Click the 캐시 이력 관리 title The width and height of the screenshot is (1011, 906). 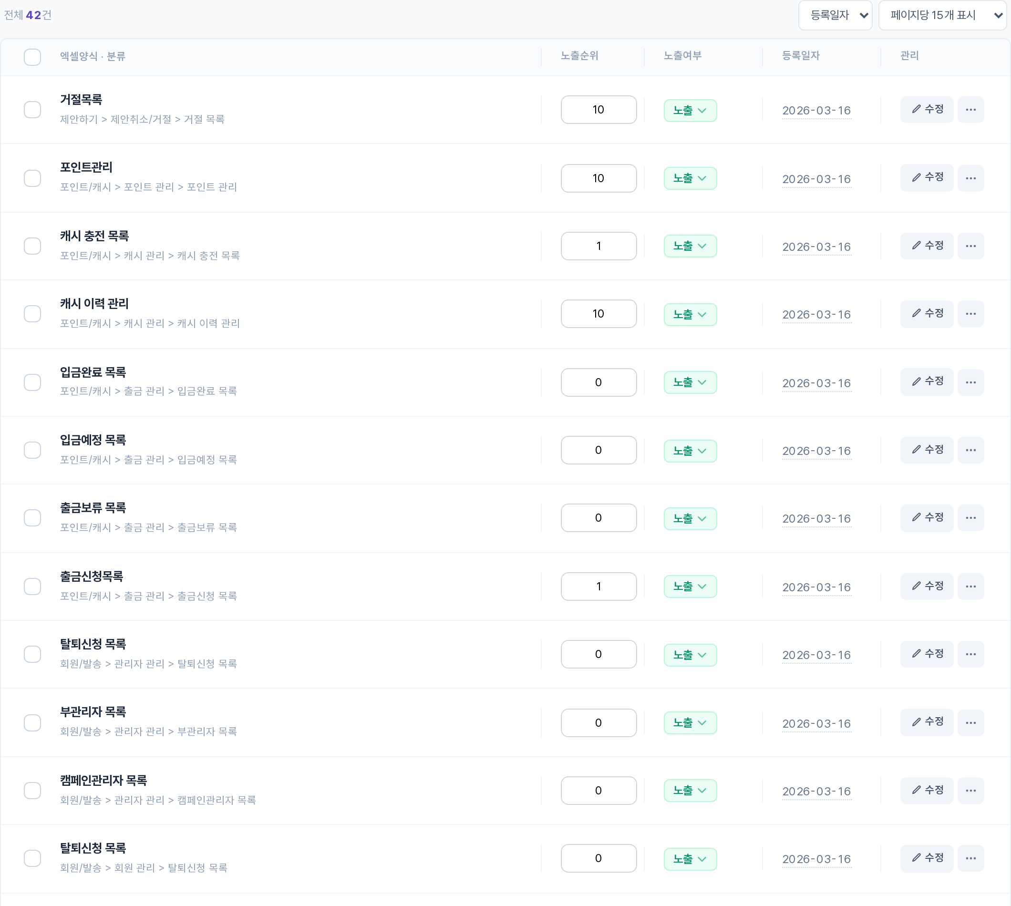pyautogui.click(x=94, y=304)
